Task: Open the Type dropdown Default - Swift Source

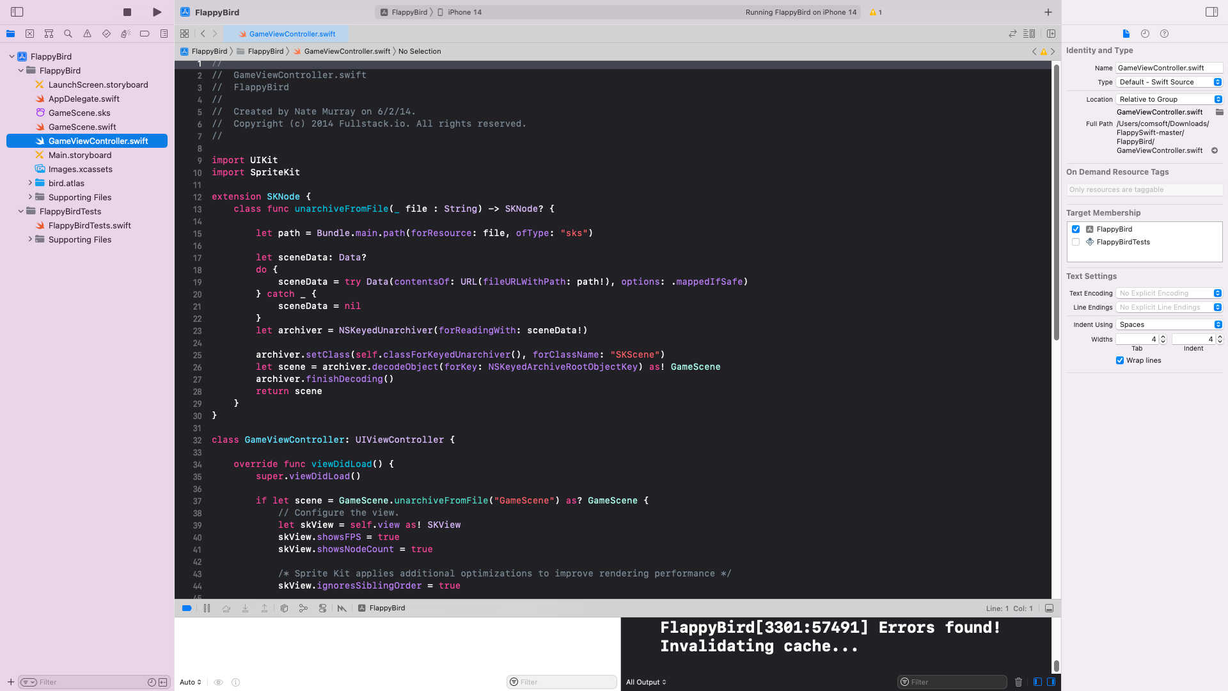Action: tap(1169, 82)
